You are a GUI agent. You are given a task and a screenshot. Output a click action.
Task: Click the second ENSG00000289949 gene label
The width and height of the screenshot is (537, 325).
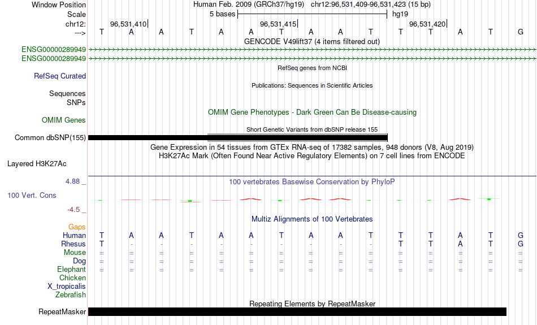coord(54,59)
